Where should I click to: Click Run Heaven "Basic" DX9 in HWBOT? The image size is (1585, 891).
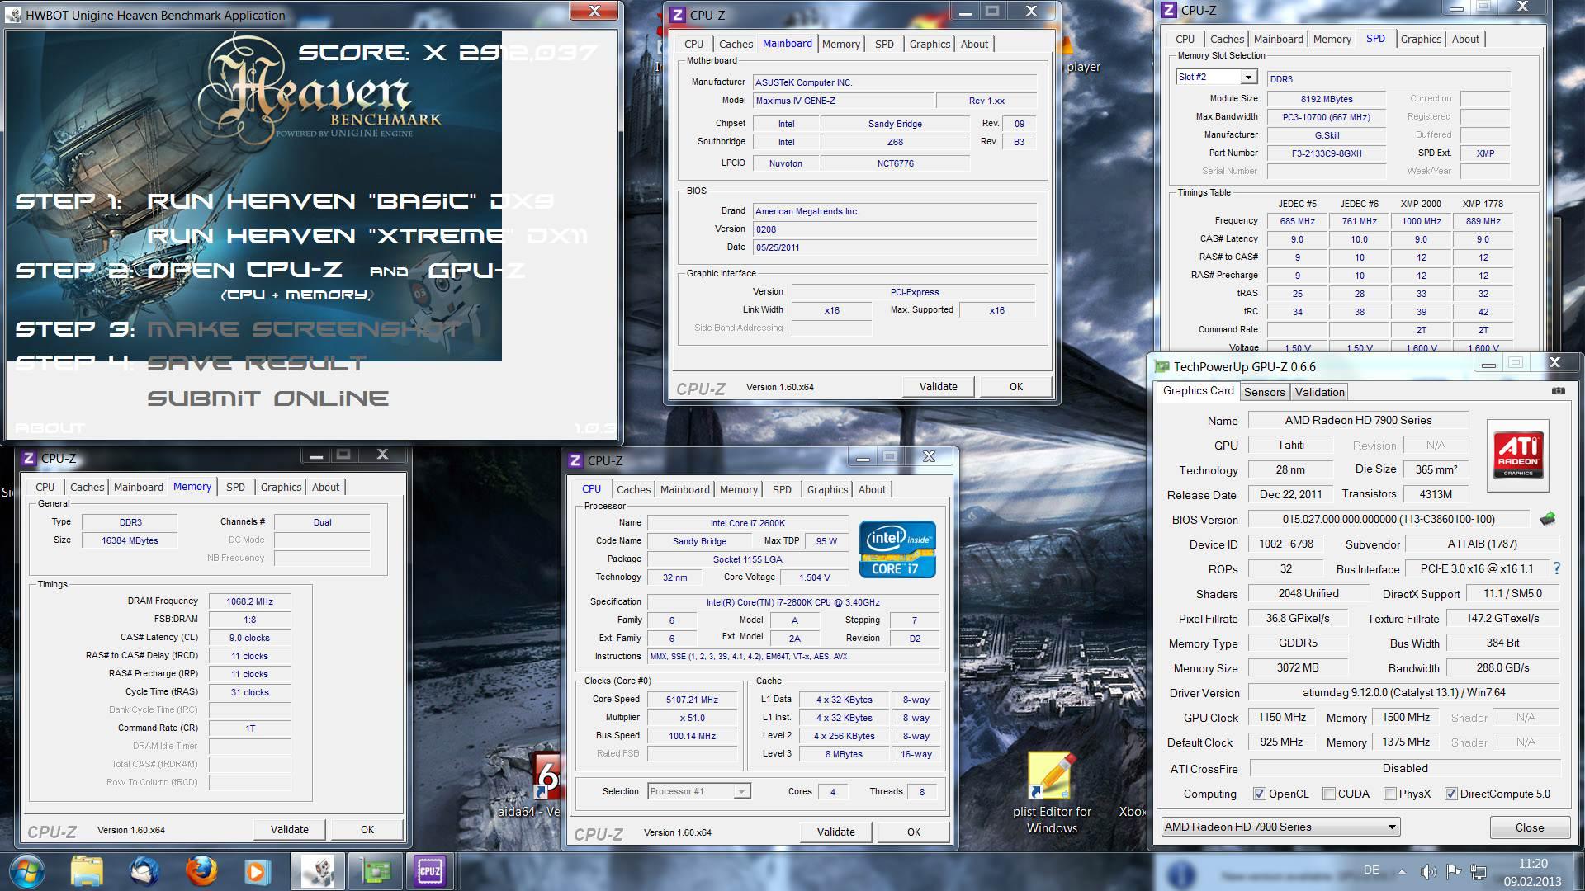(350, 201)
